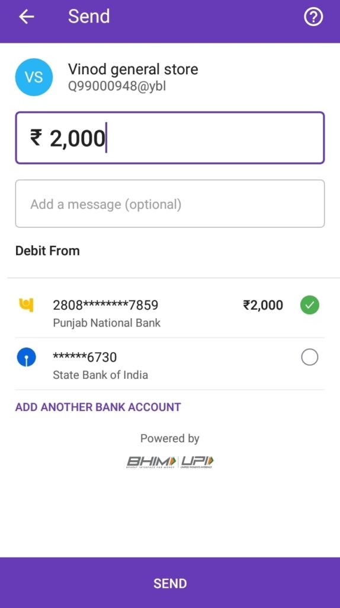Focus the amount field showing 2,000

point(170,138)
